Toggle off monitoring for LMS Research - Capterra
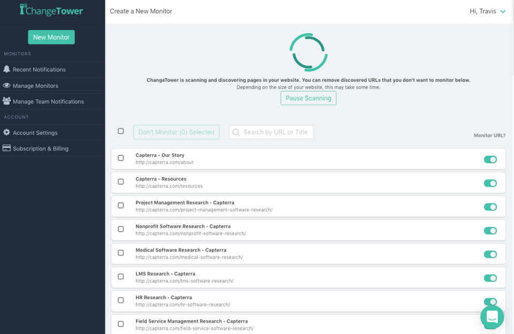The image size is (514, 334). 490,278
